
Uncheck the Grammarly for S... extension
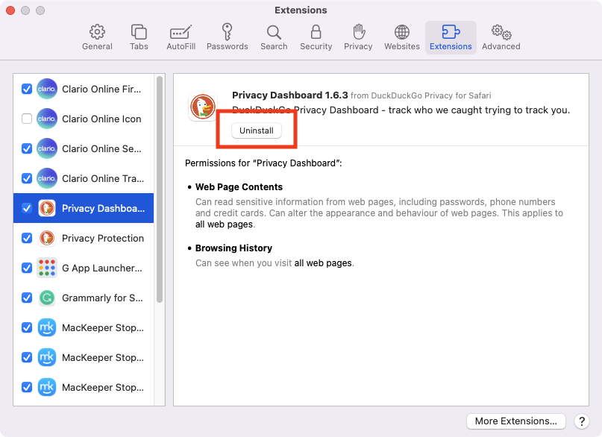pyautogui.click(x=27, y=298)
